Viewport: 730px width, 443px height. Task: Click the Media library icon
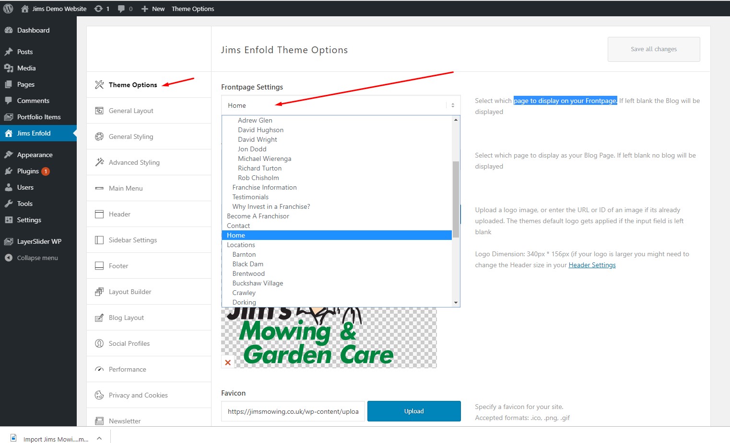click(9, 68)
